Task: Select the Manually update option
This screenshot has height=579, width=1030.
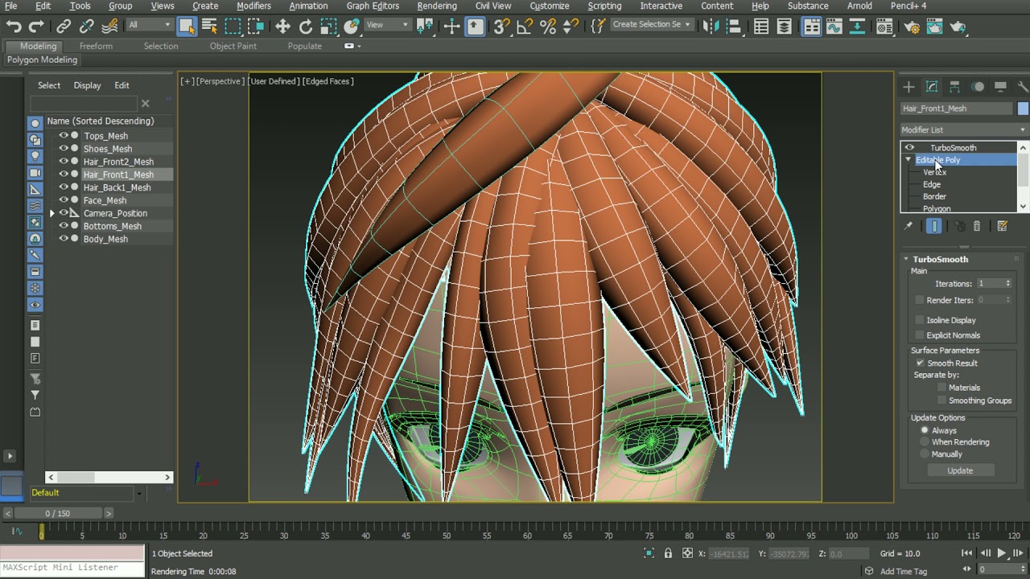Action: pyautogui.click(x=925, y=454)
